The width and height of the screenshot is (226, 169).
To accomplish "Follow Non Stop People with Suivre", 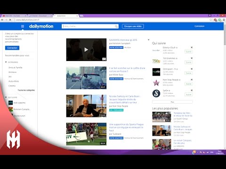I will click(x=188, y=84).
